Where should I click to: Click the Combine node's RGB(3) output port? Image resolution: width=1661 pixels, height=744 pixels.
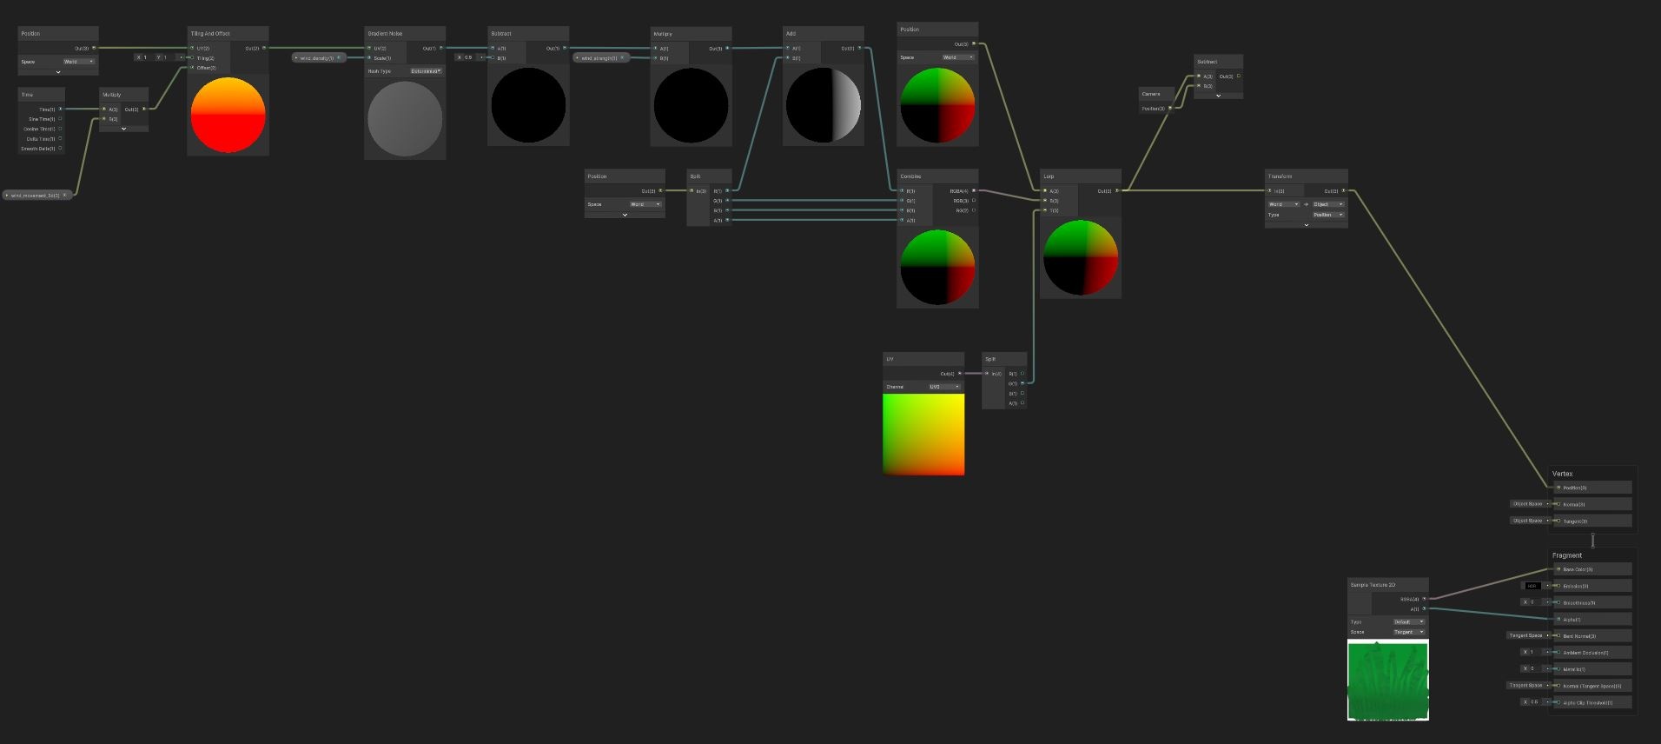click(974, 201)
